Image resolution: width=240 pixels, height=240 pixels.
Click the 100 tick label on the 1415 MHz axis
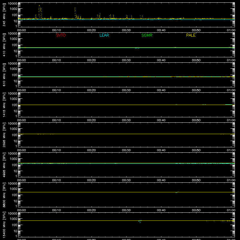(14, 105)
